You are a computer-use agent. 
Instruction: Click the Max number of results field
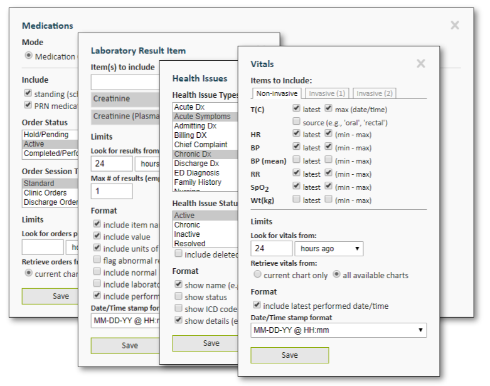pyautogui.click(x=111, y=190)
